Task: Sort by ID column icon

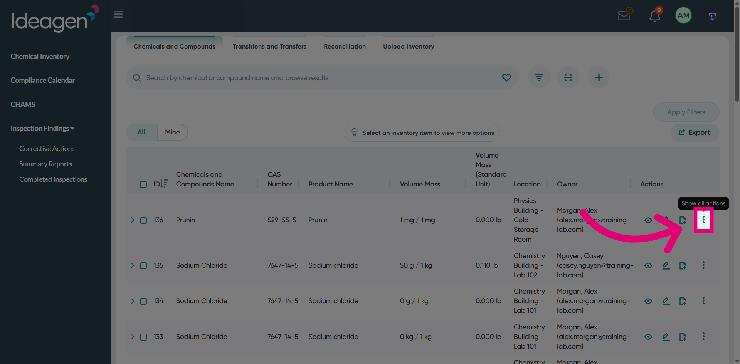Action: coord(164,184)
